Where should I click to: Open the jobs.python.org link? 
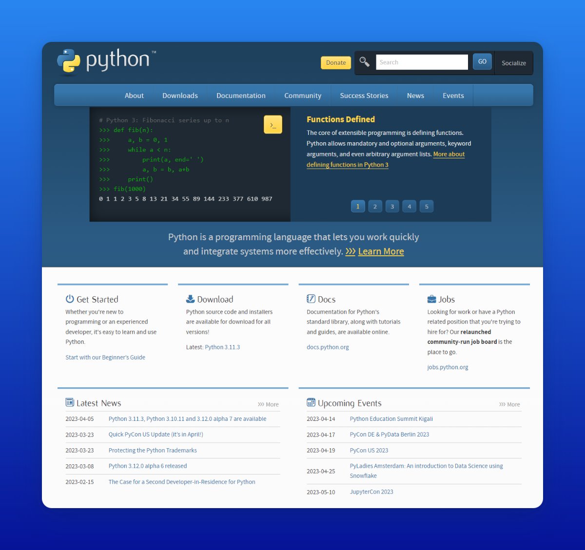[448, 367]
